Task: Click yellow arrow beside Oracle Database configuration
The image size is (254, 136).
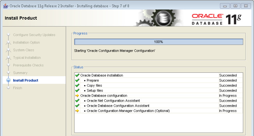Action: [x=77, y=96]
